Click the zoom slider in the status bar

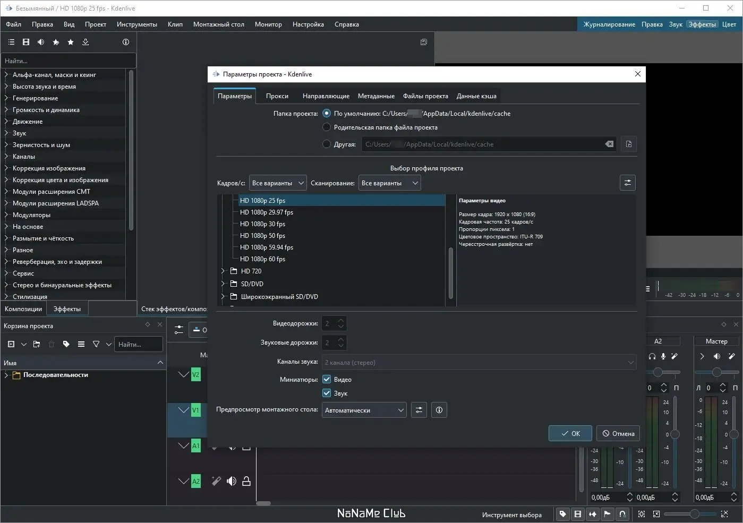coord(694,514)
